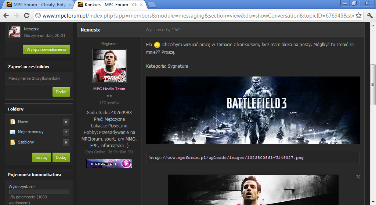Viewport: 376px width, 205px height.
Task: Open the 'Moje rozmowy' folder
Action: (x=31, y=132)
